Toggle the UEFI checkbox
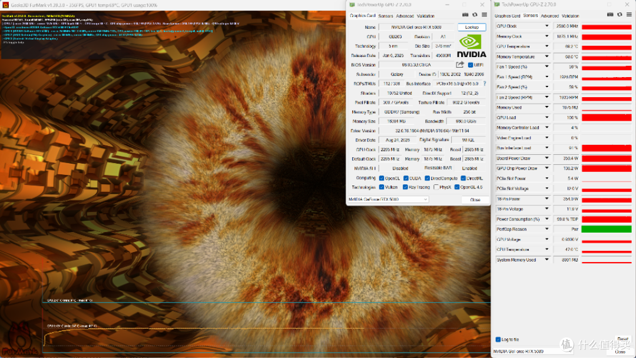 [x=471, y=65]
